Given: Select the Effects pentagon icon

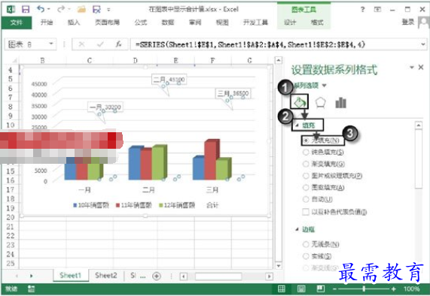Looking at the screenshot, I should pyautogui.click(x=320, y=103).
